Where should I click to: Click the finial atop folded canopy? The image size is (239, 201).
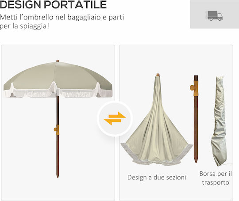coord(158,75)
